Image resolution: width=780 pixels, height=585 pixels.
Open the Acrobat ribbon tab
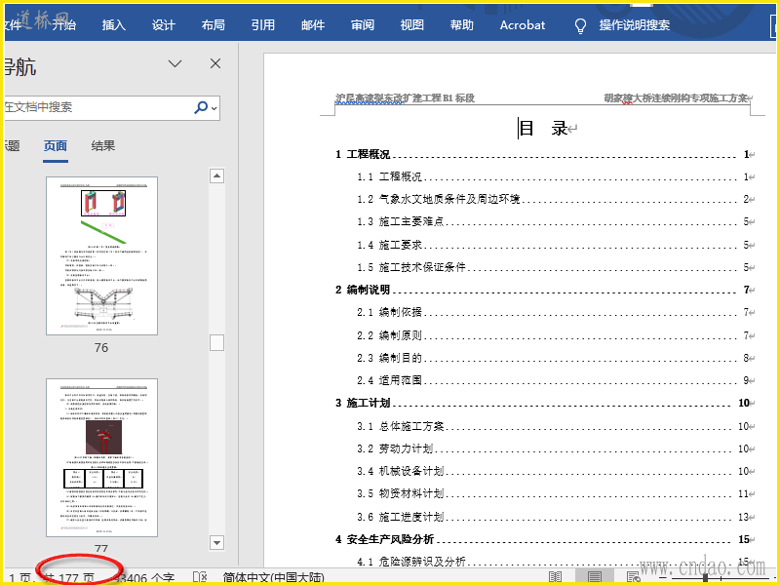click(523, 25)
